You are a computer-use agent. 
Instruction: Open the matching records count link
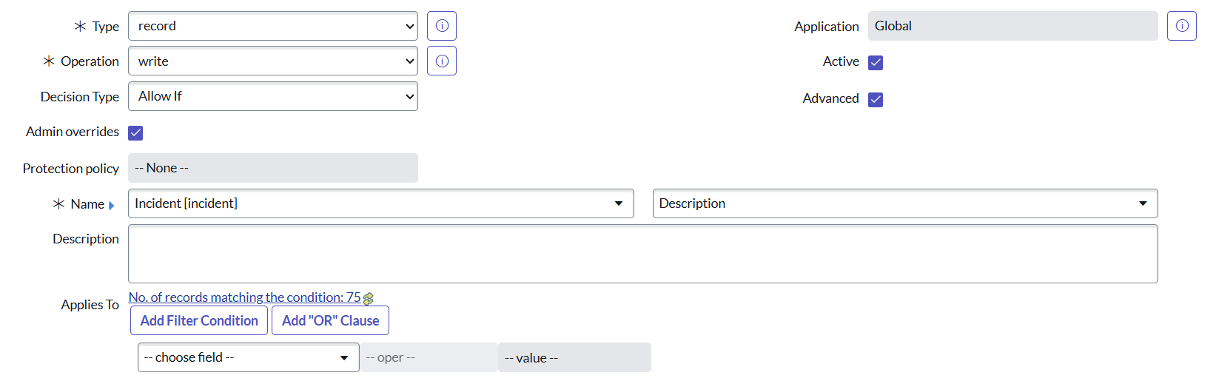tap(244, 297)
